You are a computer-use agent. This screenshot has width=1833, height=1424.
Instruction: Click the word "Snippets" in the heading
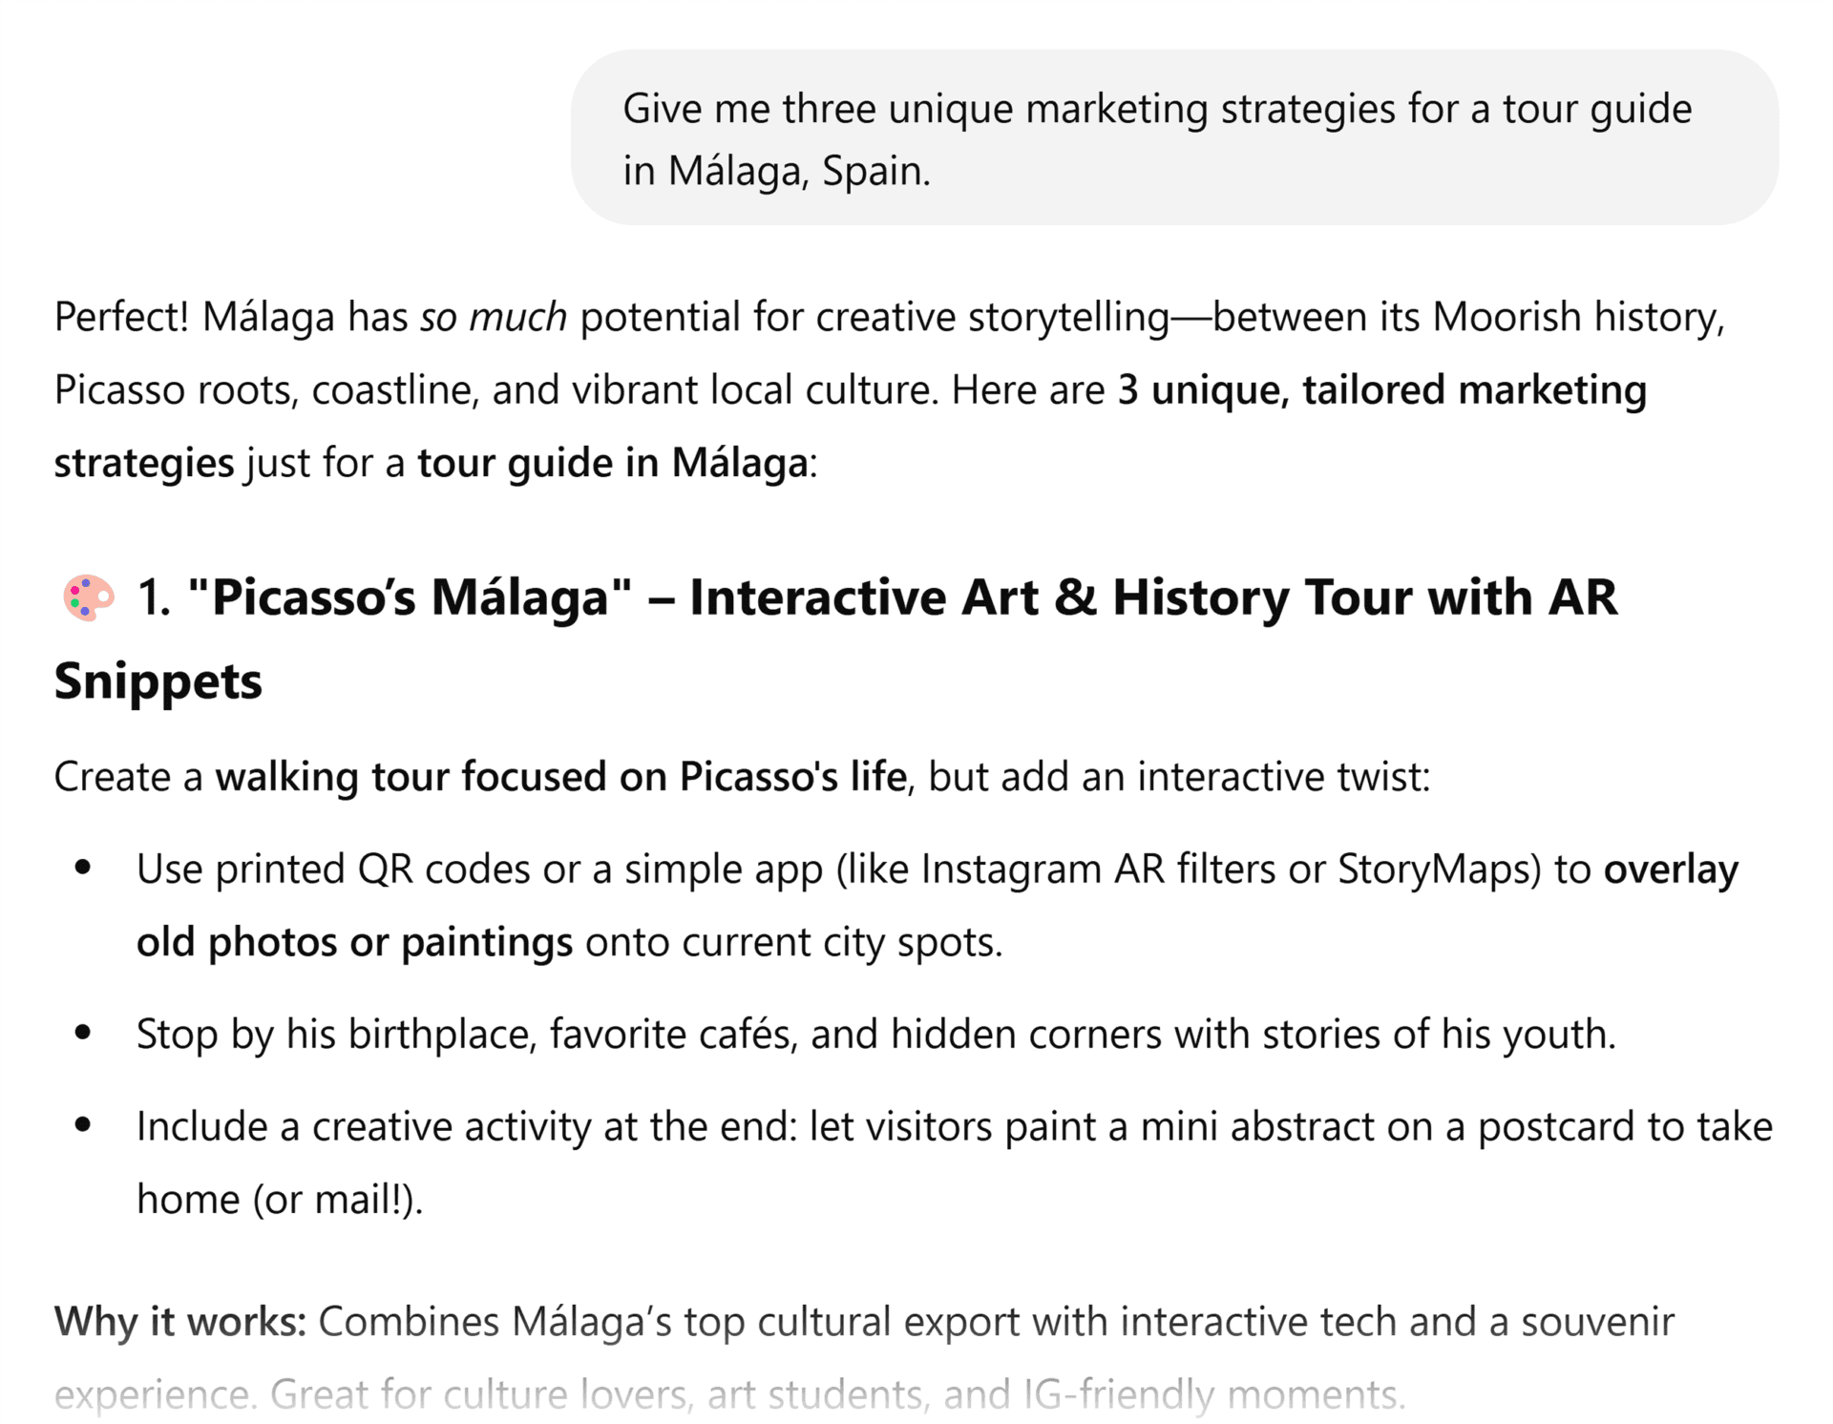pos(158,681)
